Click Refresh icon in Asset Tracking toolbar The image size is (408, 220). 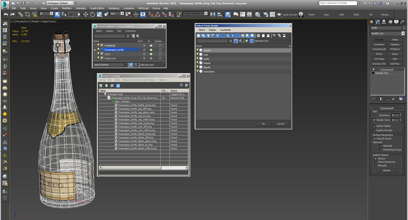[x=101, y=86]
